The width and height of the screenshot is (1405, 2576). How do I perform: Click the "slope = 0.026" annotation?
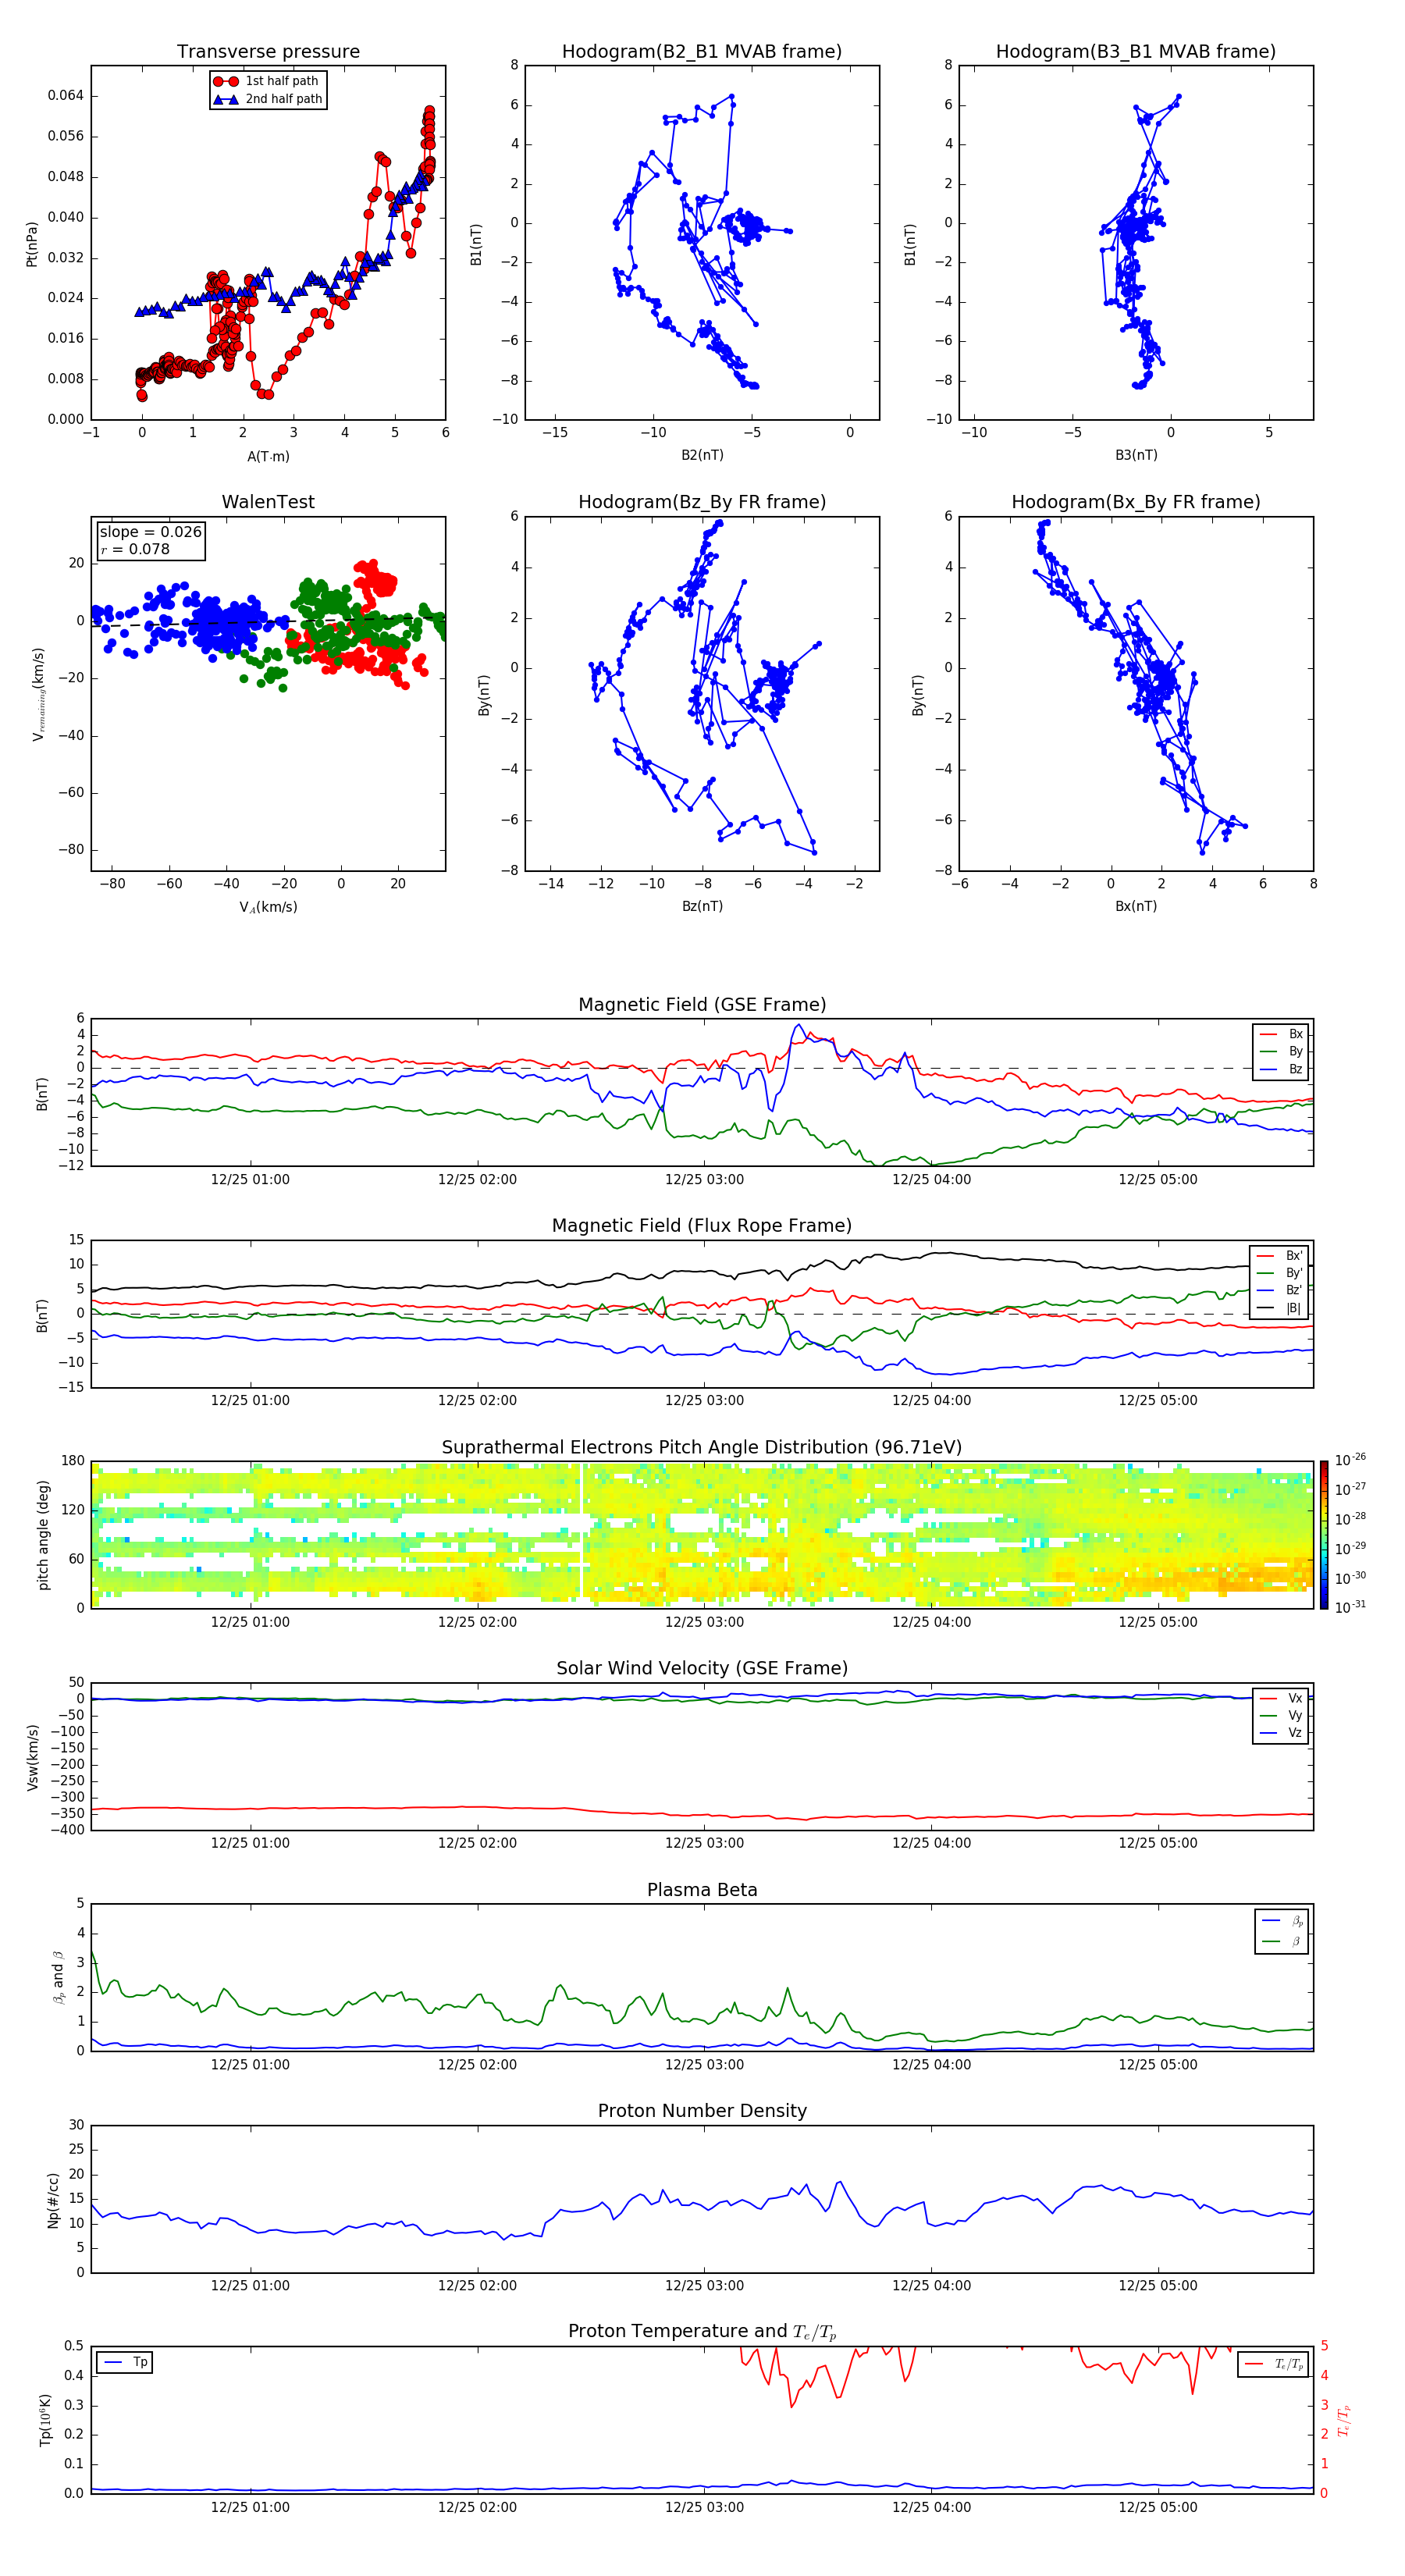click(151, 532)
